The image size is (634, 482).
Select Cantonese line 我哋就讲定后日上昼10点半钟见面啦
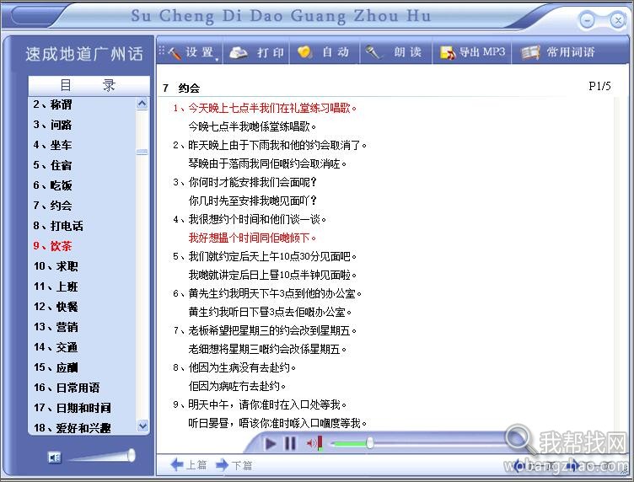[272, 276]
